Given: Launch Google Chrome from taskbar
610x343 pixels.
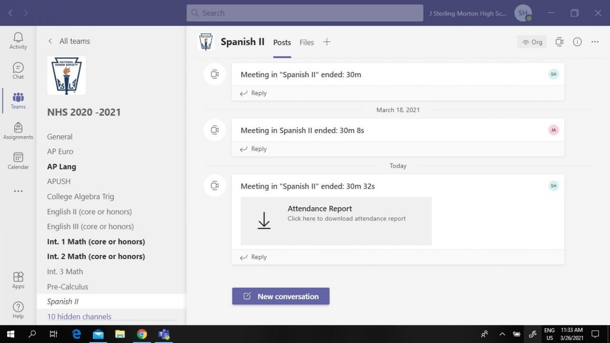Looking at the screenshot, I should click(142, 334).
